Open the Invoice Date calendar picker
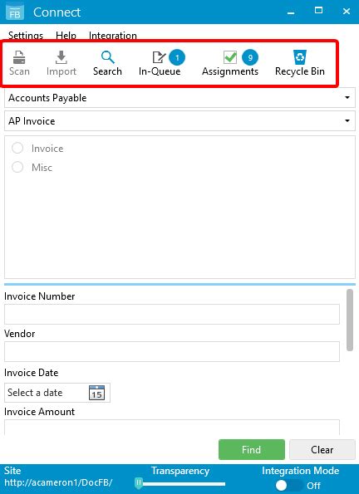The height and width of the screenshot is (494, 359). point(96,393)
